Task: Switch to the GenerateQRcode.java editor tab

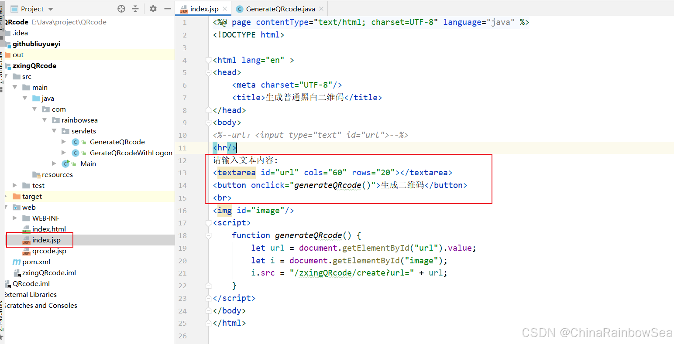Action: pos(280,9)
